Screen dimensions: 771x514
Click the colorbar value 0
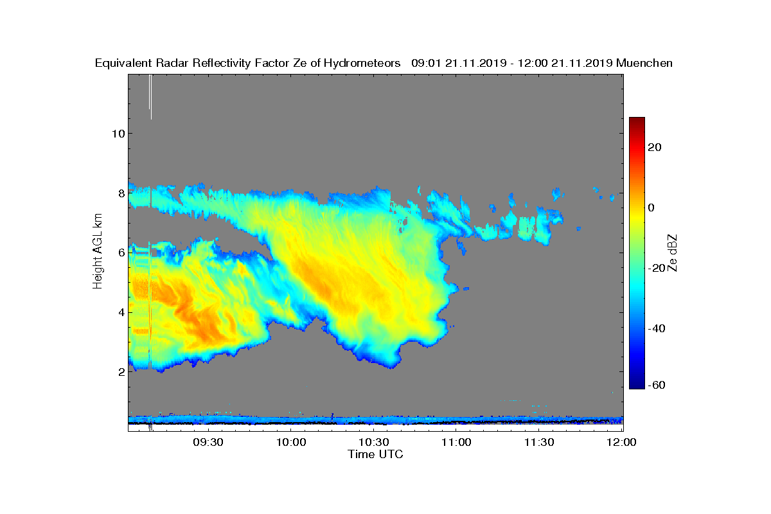pyautogui.click(x=651, y=208)
